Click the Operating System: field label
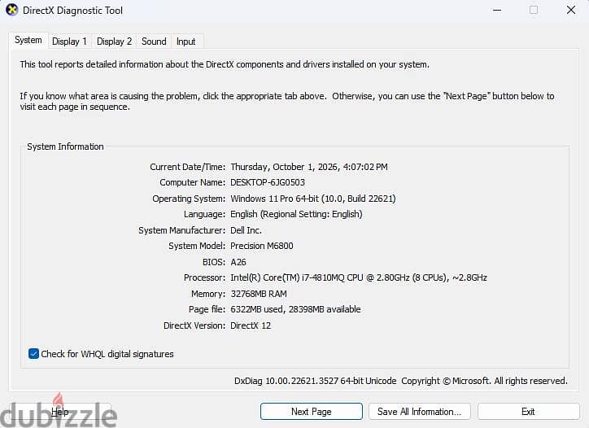 click(189, 199)
